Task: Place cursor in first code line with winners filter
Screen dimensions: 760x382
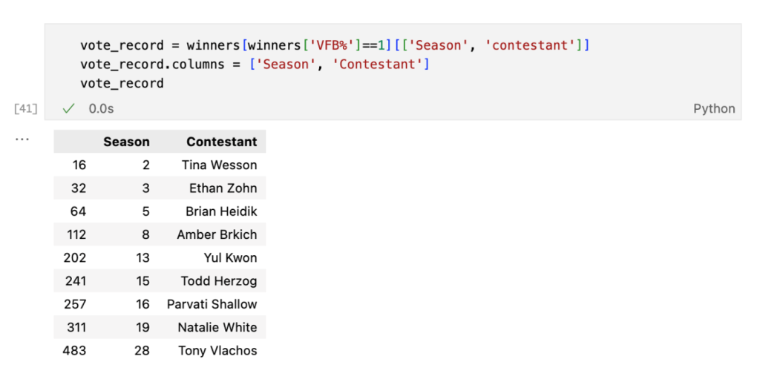Action: [334, 45]
